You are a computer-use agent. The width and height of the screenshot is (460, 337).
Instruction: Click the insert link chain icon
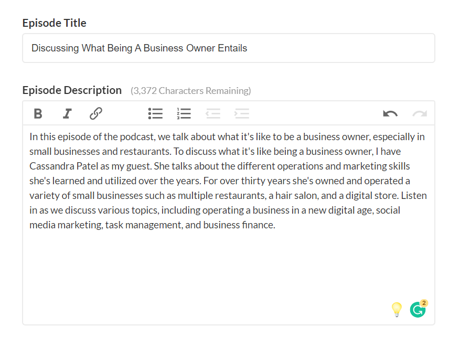95,113
